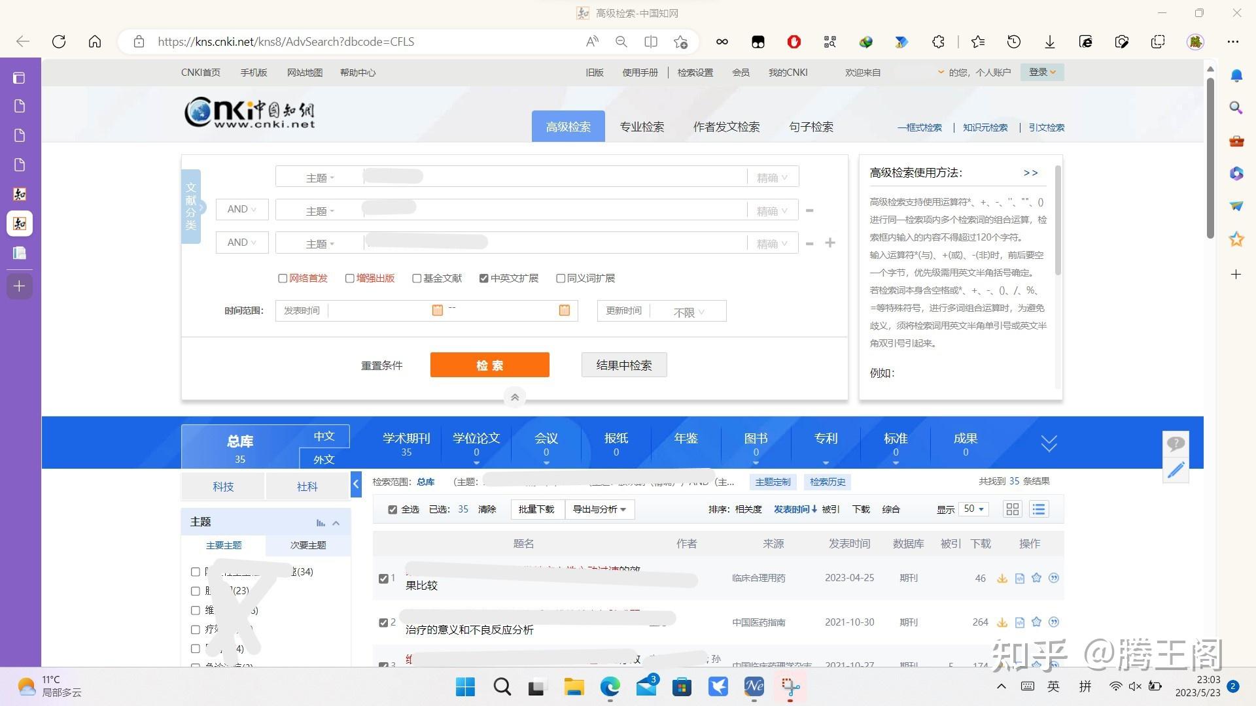This screenshot has width=1256, height=706.
Task: Download the 中国医药指南 article
Action: [1002, 622]
